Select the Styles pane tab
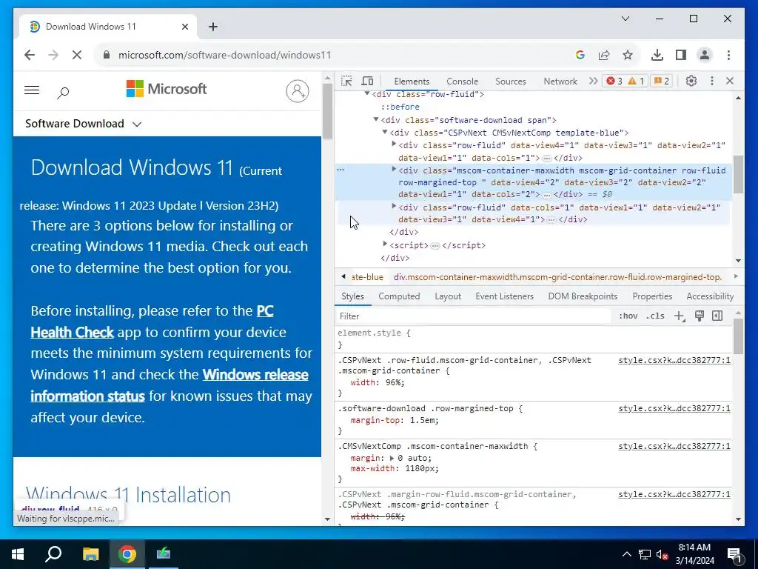The image size is (758, 569). pos(352,296)
